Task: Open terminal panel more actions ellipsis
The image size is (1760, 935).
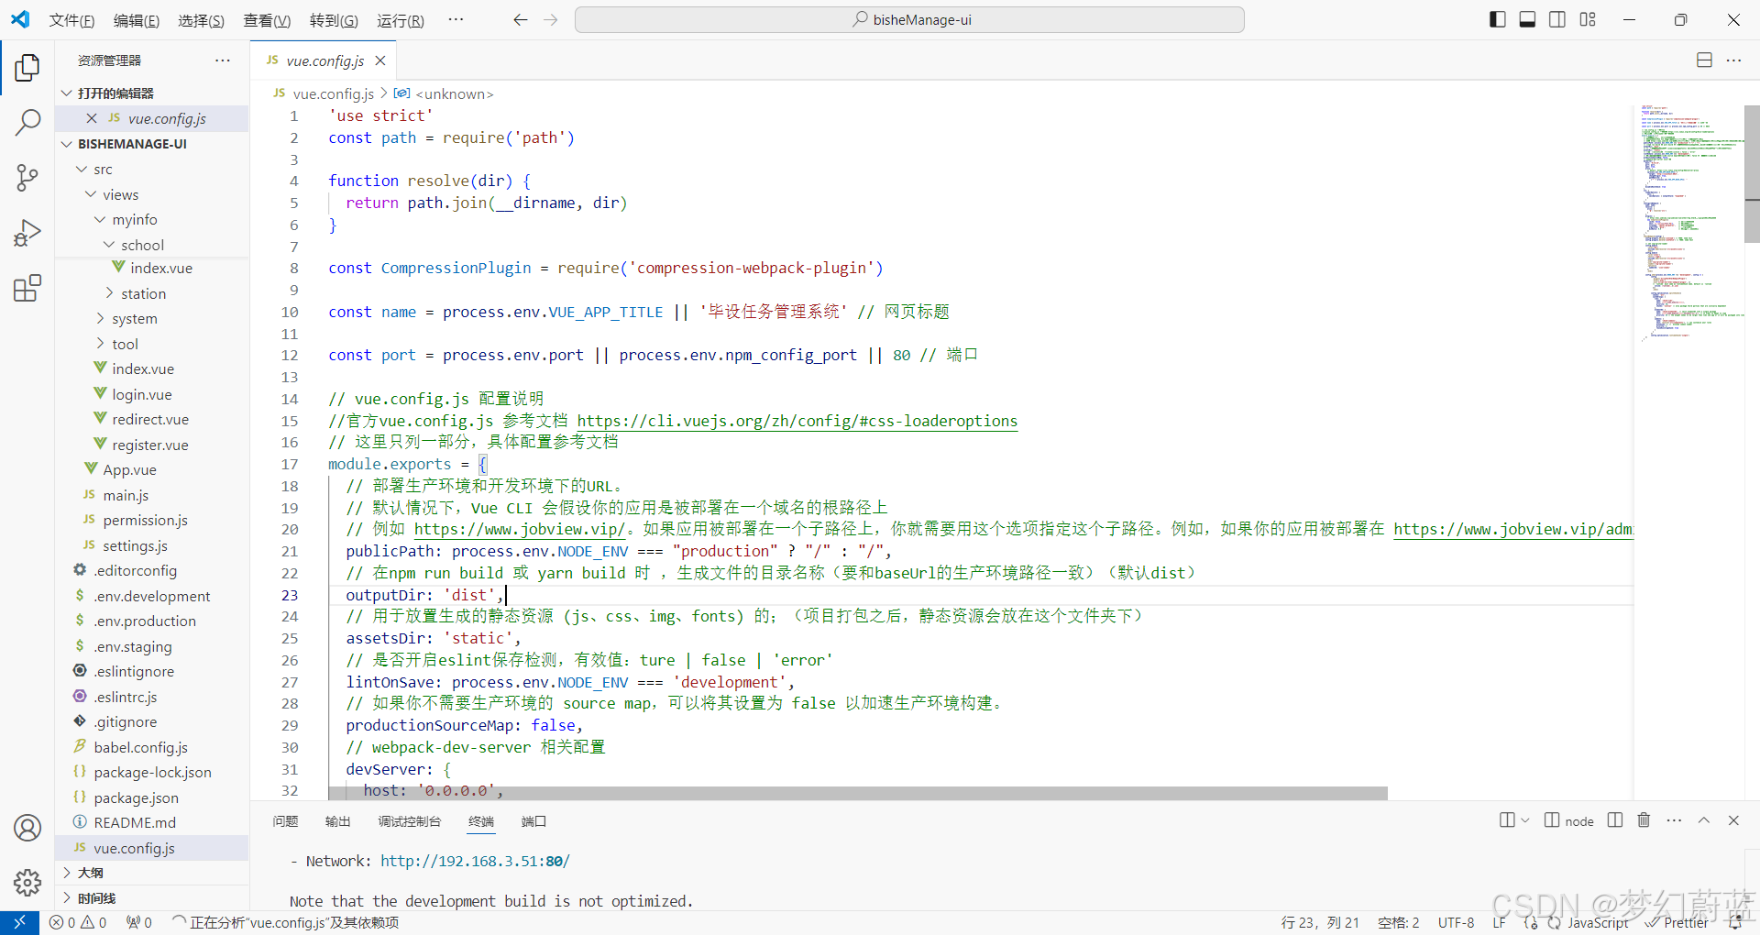Action: [1674, 820]
